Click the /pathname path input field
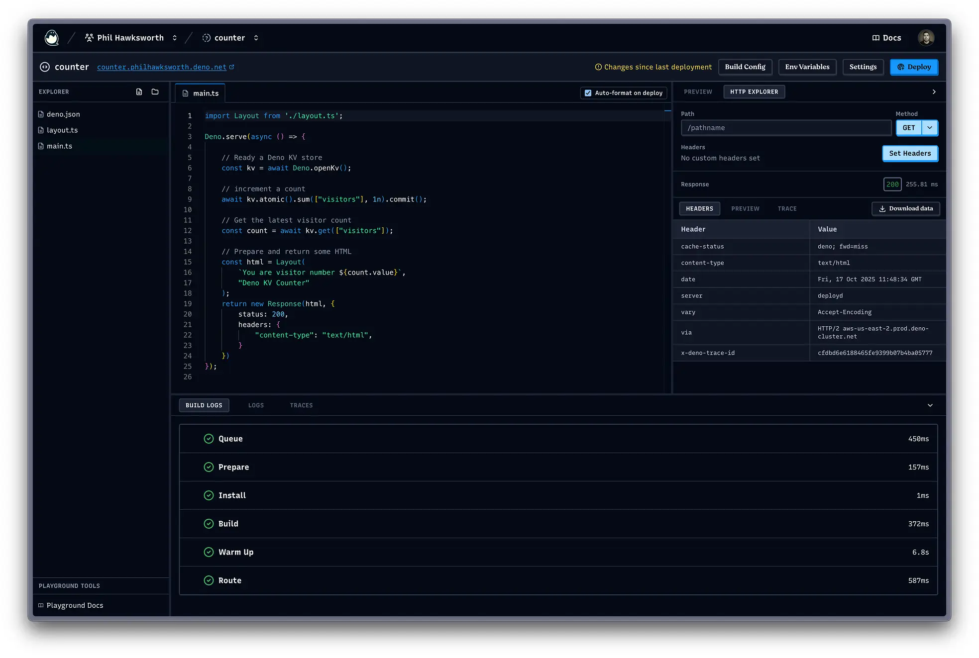This screenshot has height=658, width=979. coord(785,128)
